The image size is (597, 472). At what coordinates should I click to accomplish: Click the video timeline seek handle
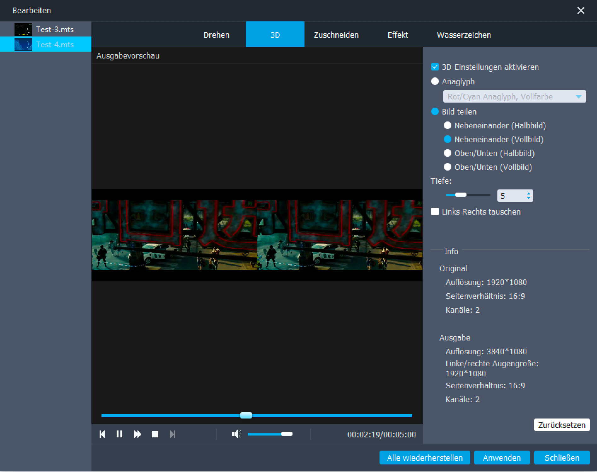pos(246,415)
